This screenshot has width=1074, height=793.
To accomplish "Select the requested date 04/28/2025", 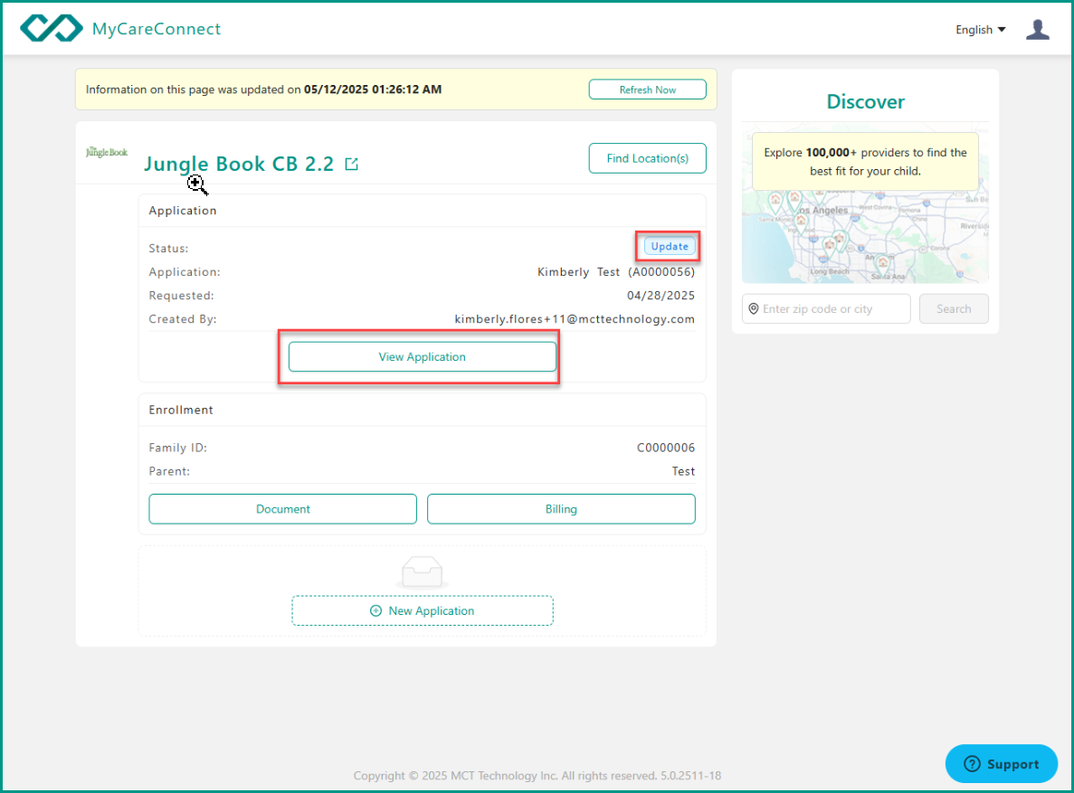I will click(661, 296).
